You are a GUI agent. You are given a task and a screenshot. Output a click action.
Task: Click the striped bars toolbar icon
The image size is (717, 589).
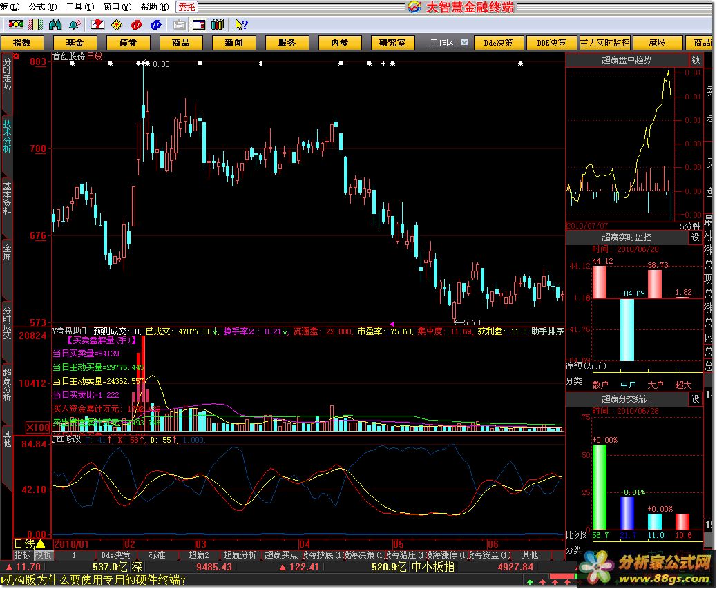pos(36,24)
